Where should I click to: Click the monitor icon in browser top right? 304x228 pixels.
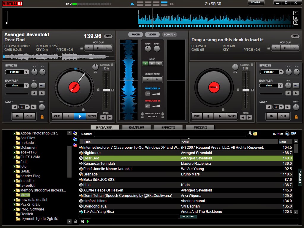[x=293, y=133]
